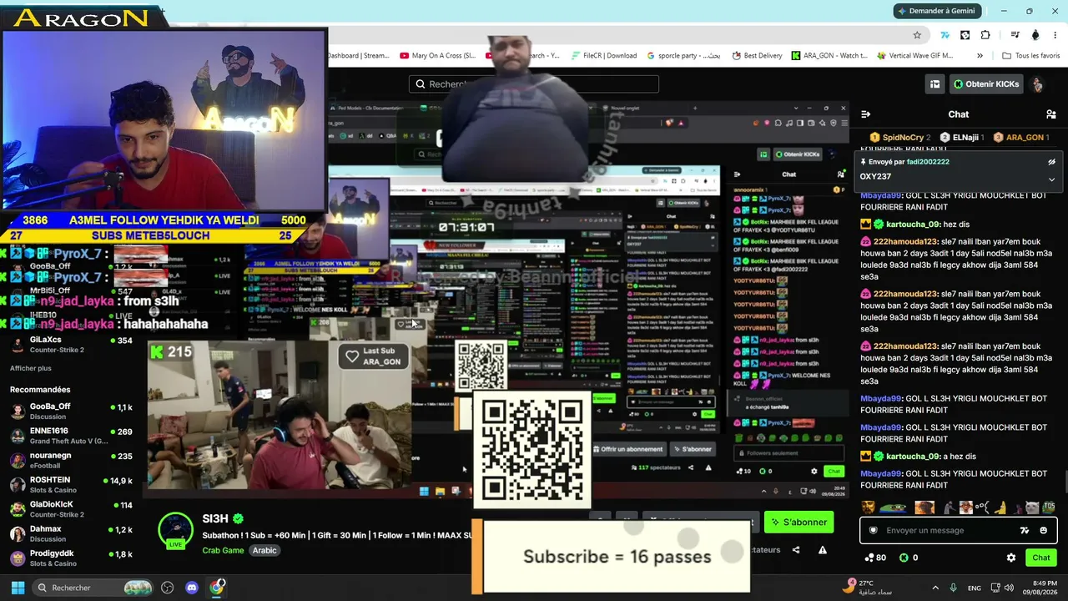Image resolution: width=1068 pixels, height=601 pixels.
Task: Open the ARA_GON Watch bookmark
Action: click(829, 56)
